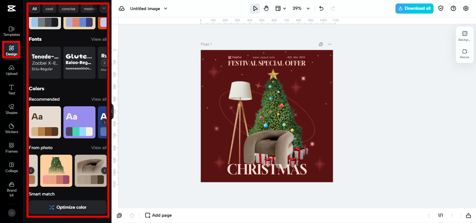Click the Optimize color button

[68, 207]
